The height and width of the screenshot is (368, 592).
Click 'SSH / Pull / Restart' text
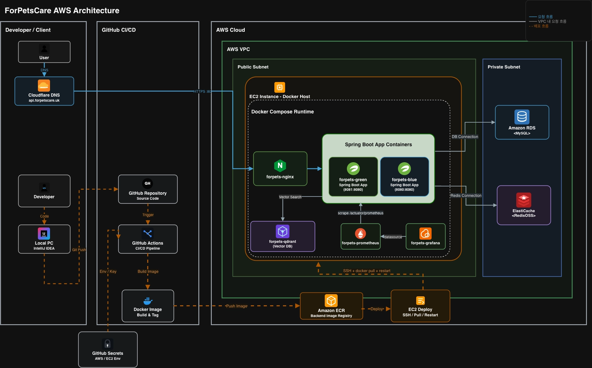coord(420,315)
